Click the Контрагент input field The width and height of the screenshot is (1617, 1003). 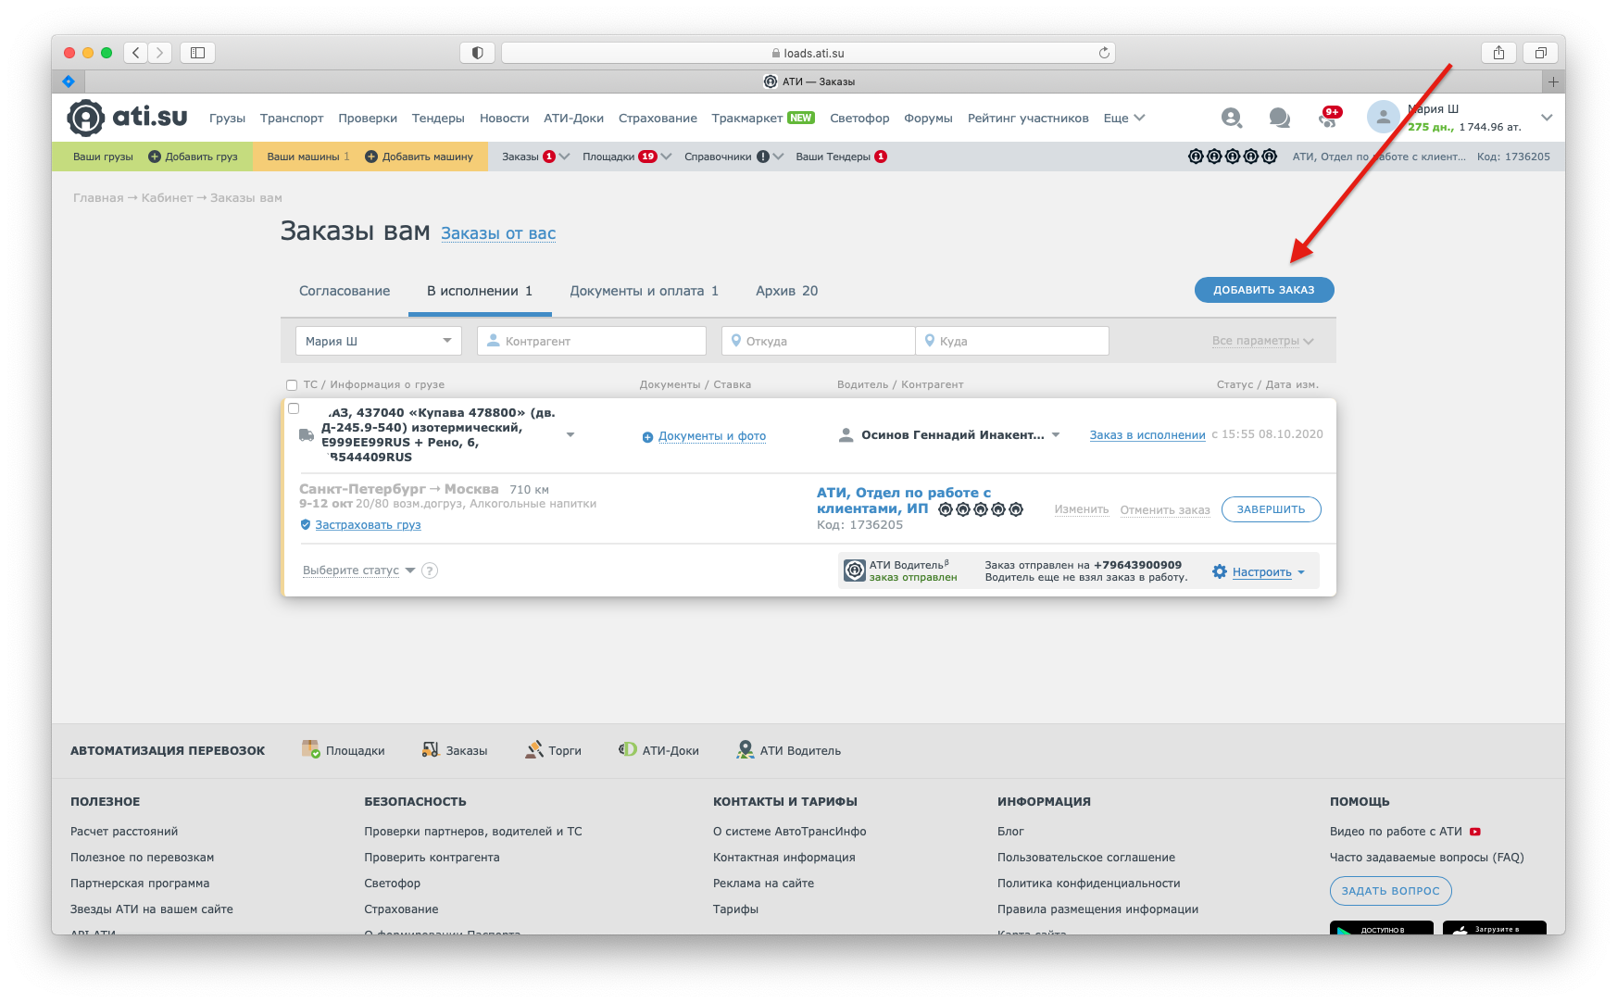pos(592,341)
